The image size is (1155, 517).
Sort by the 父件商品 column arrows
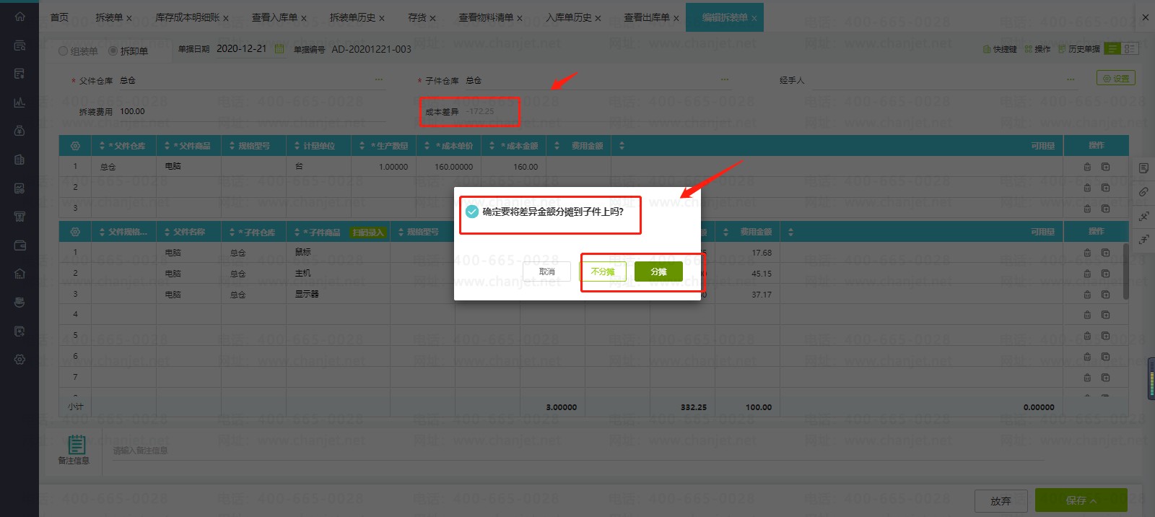pos(167,146)
